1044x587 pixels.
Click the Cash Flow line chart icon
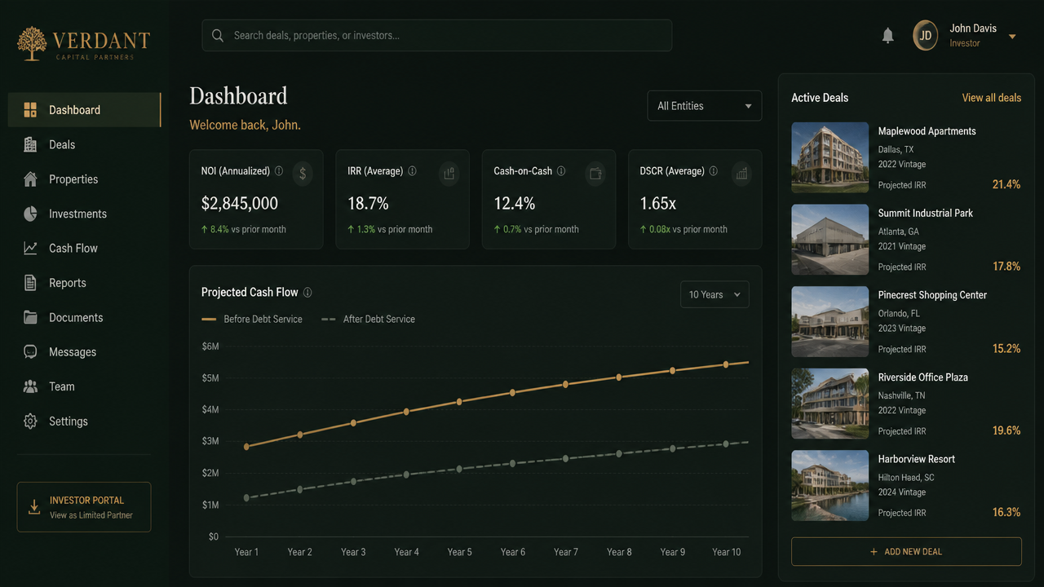coord(30,248)
